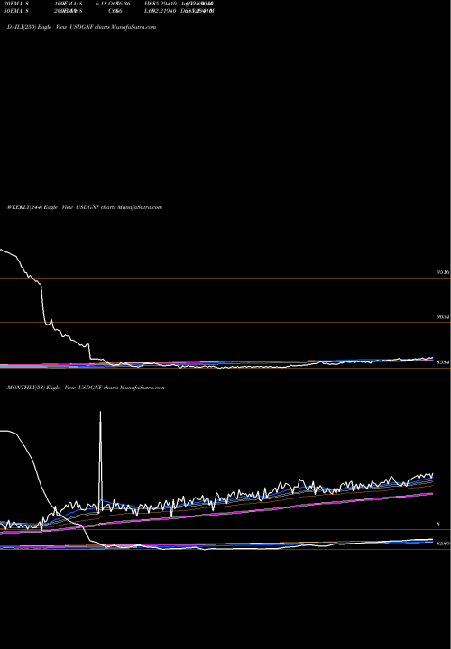
Task: Click the 200EMA: 8 label
Action: click(x=69, y=10)
